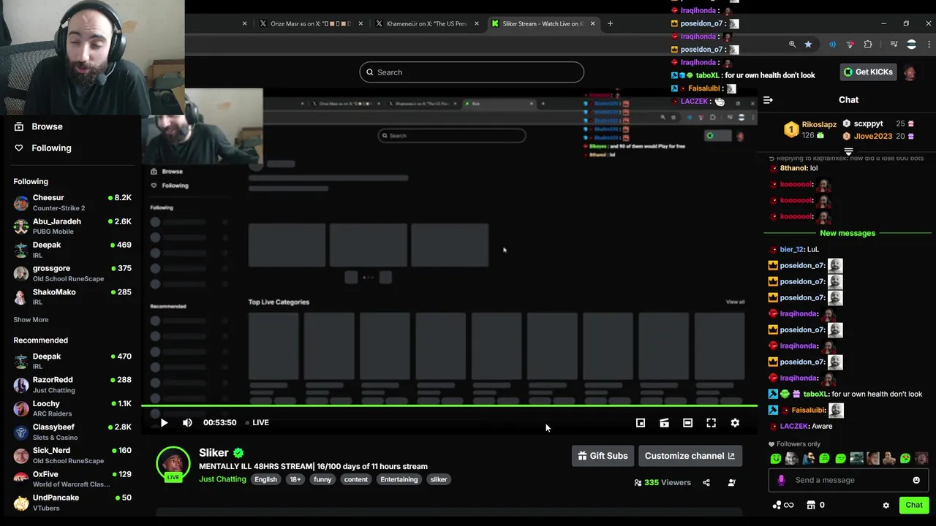This screenshot has height=526, width=936.
Task: Click the clip creation clapperboard icon
Action: [x=664, y=422]
